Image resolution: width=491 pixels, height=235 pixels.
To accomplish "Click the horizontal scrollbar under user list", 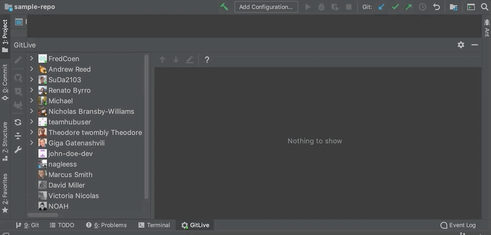I will coord(43,215).
